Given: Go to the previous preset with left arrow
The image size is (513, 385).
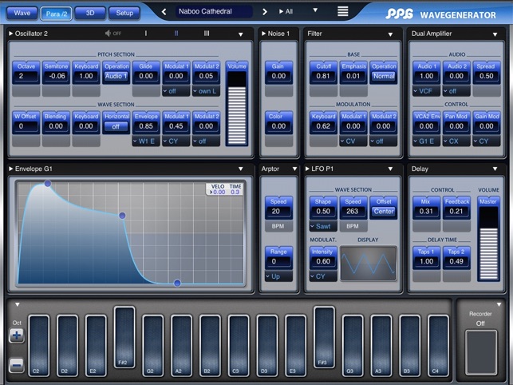Looking at the screenshot, I should [x=164, y=12].
